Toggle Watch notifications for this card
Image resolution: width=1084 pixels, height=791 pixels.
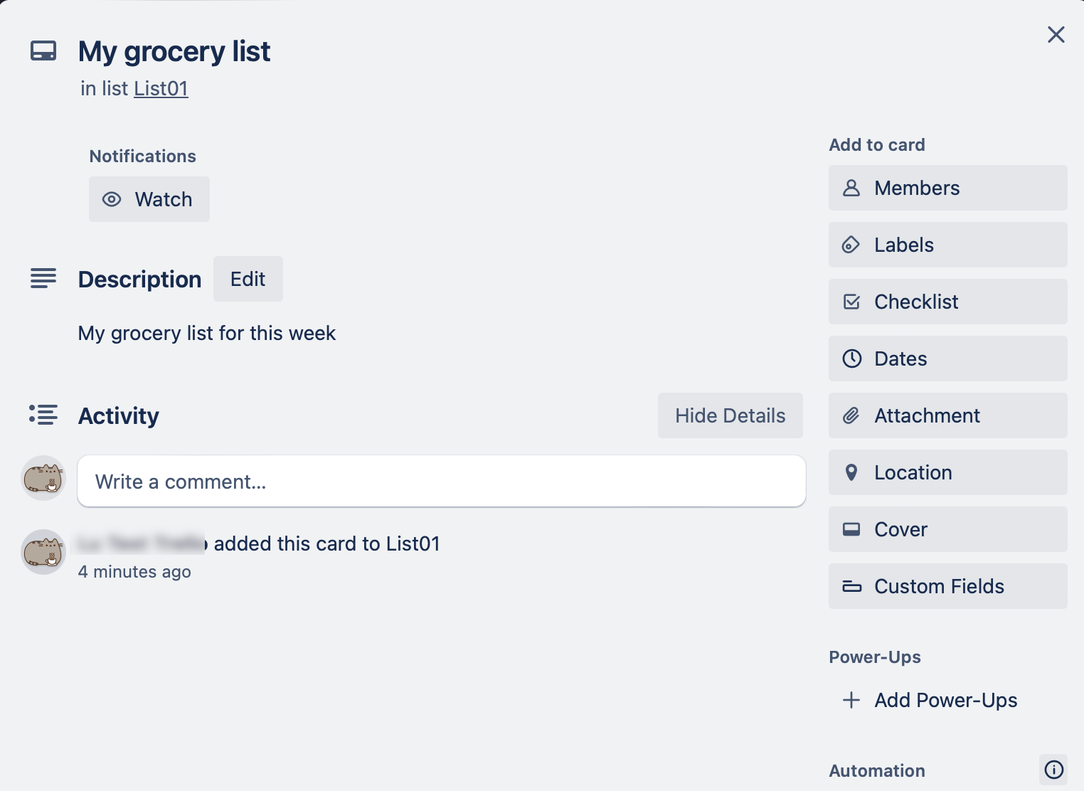tap(149, 199)
